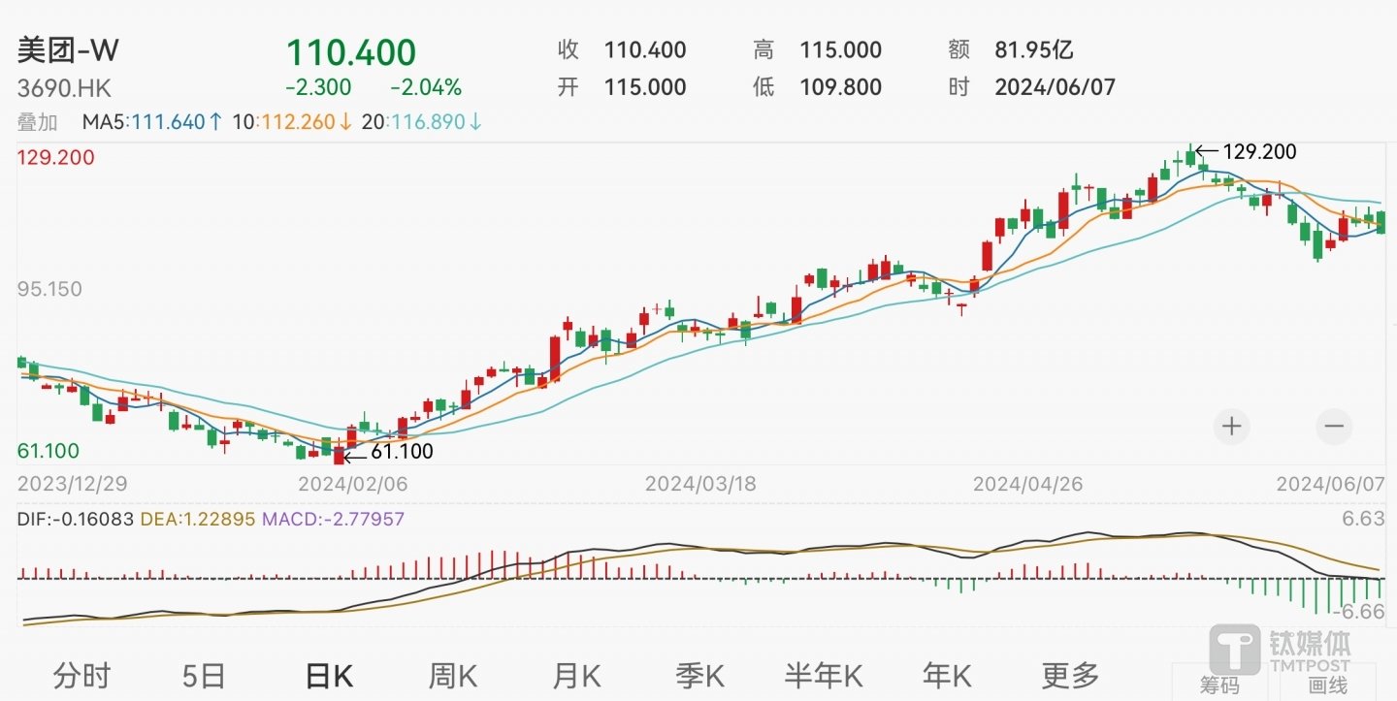Click the 叠加 overlay button
Screen dimensions: 1397x701
(38, 122)
